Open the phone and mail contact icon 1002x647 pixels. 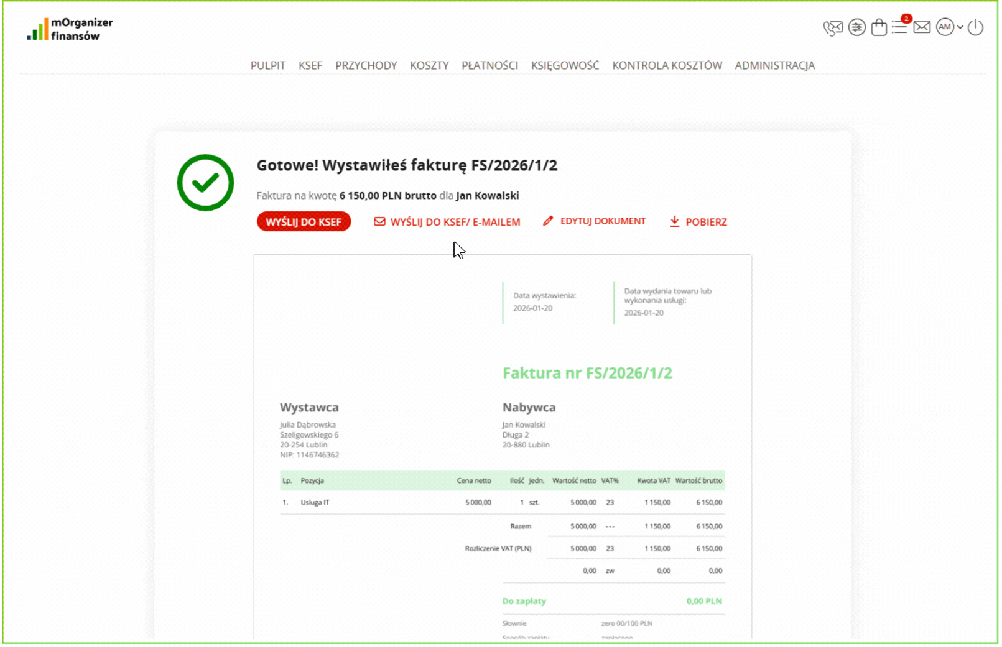[x=833, y=28]
